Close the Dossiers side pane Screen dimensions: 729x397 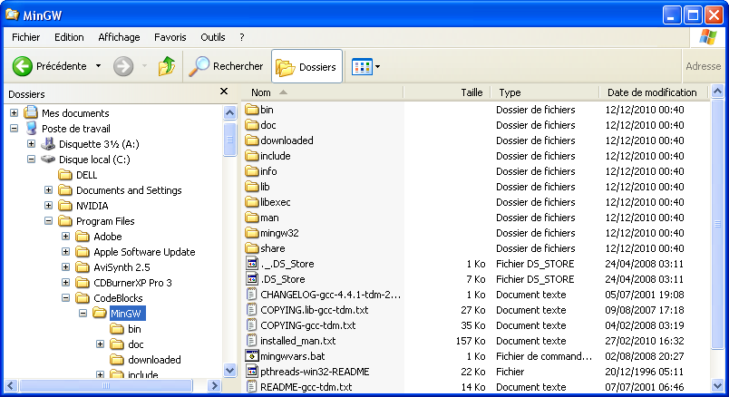[x=224, y=92]
